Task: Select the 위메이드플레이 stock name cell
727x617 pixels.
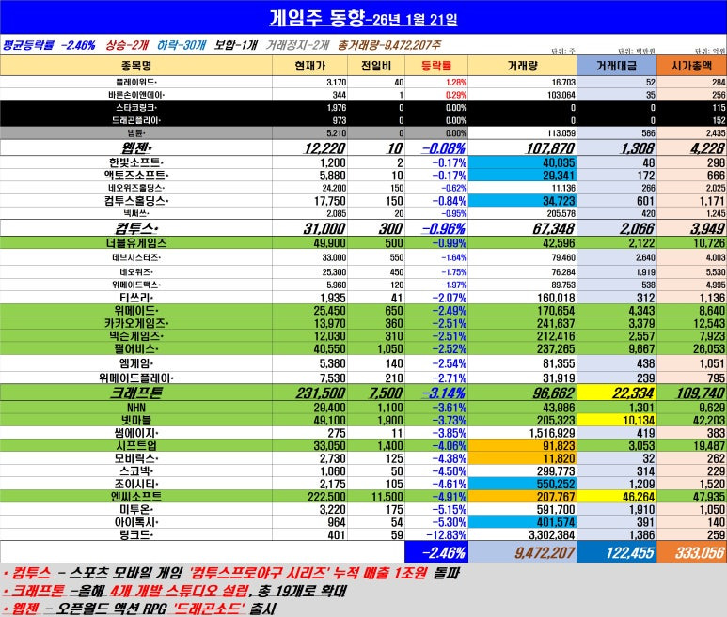Action: [136, 378]
